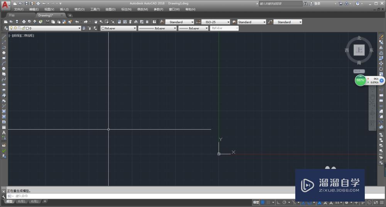386x207 pixels.
Task: Click the Plot icon in quick access toolbar
Action: coord(38,3)
